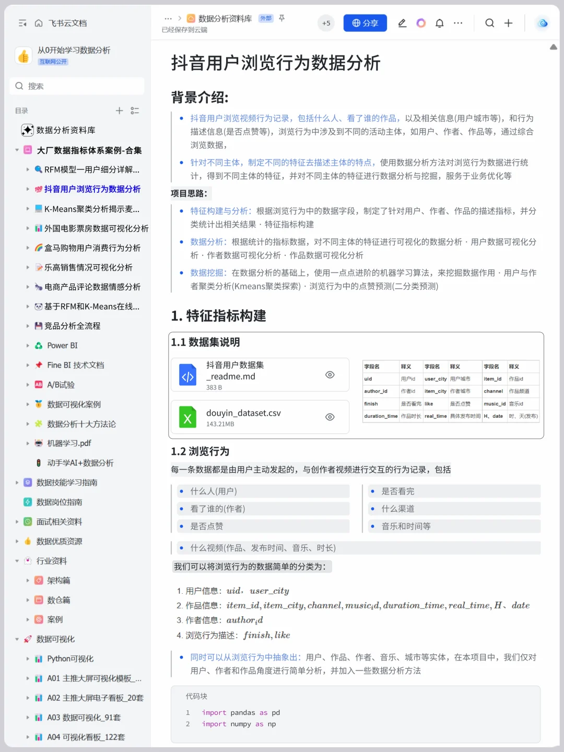This screenshot has width=564, height=752.
Task: Click the 数据分析资料库 breadcrumb link
Action: [x=225, y=18]
